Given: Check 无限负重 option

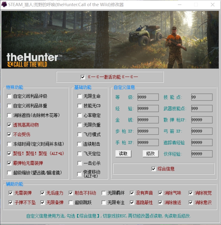Looking at the screenshot, I should (x=80, y=125).
